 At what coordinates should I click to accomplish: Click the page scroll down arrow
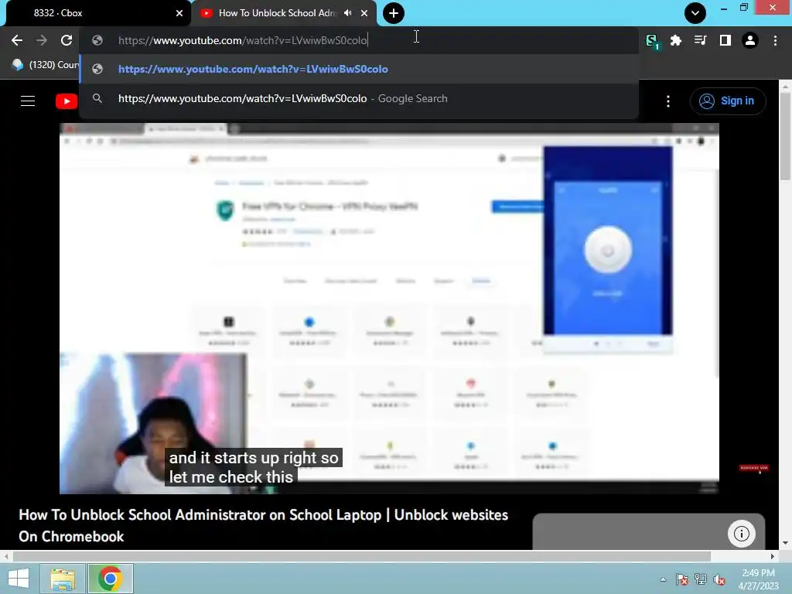pos(785,543)
